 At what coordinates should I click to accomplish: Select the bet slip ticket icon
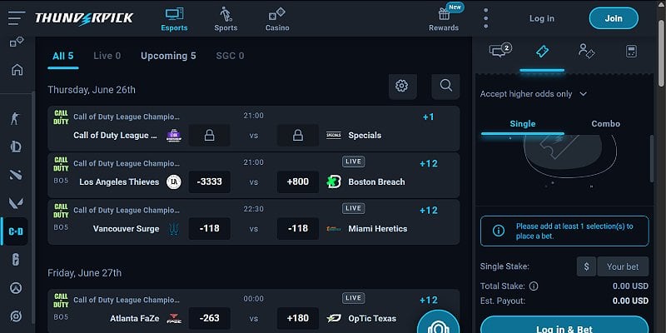[542, 51]
